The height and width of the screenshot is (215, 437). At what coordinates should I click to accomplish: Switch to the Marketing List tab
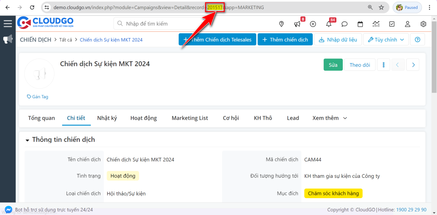(190, 118)
